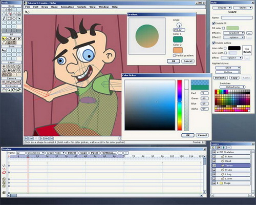
Task: Open the Animation menu
Action: tap(68, 7)
